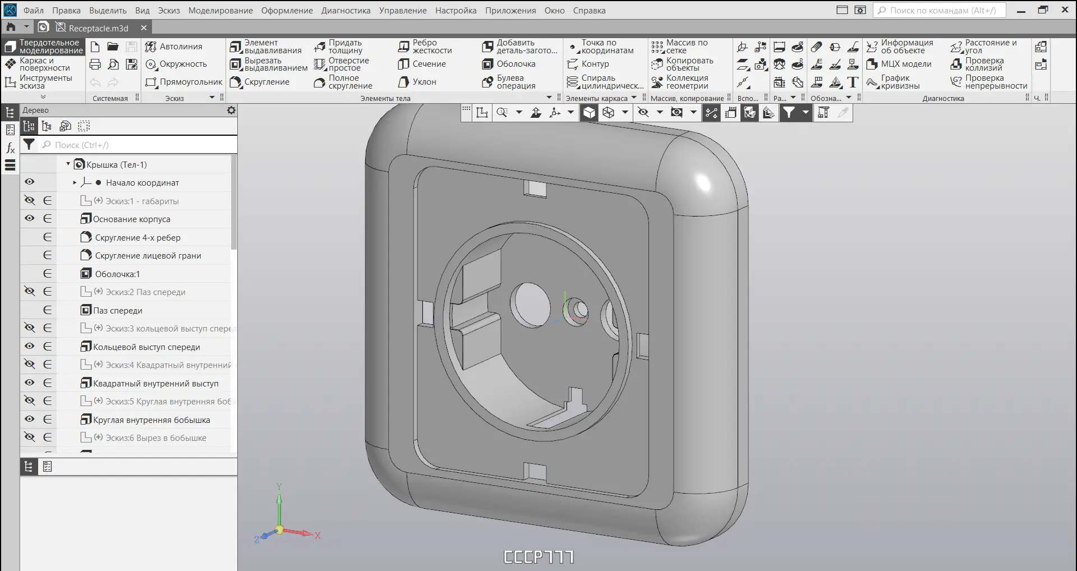Click the Shell (Оболочка) tool
The image size is (1077, 571).
click(x=509, y=64)
